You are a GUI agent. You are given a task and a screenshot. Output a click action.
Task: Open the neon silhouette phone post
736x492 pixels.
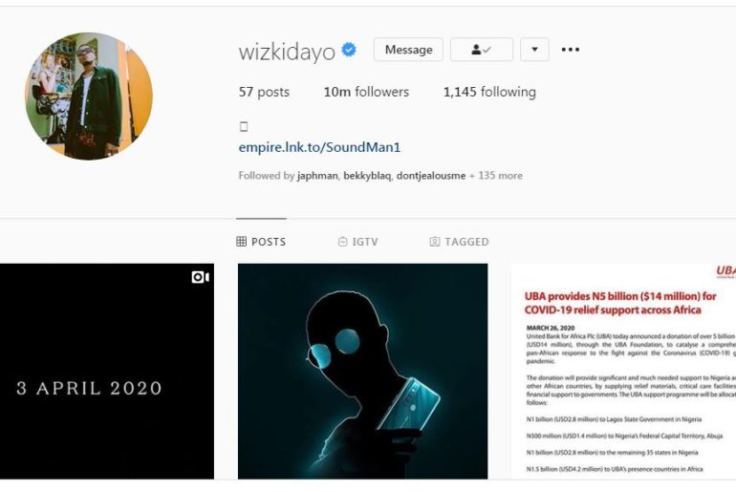(363, 371)
